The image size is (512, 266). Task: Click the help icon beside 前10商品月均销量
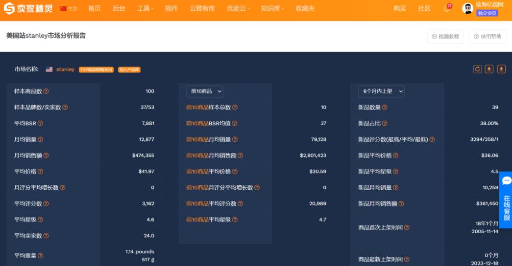point(235,139)
